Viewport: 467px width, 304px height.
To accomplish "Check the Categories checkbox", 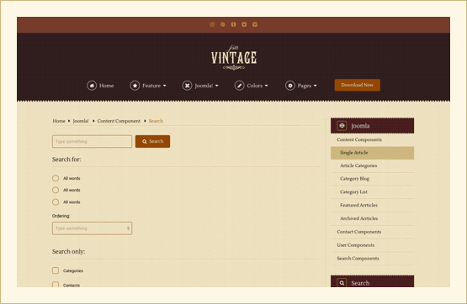I will click(x=56, y=270).
